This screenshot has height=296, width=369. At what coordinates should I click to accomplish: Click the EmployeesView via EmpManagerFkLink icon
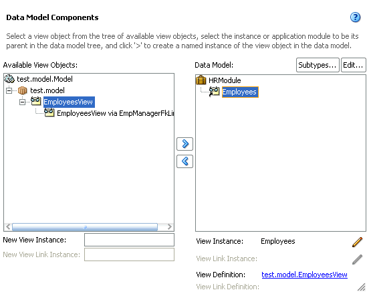pos(49,113)
